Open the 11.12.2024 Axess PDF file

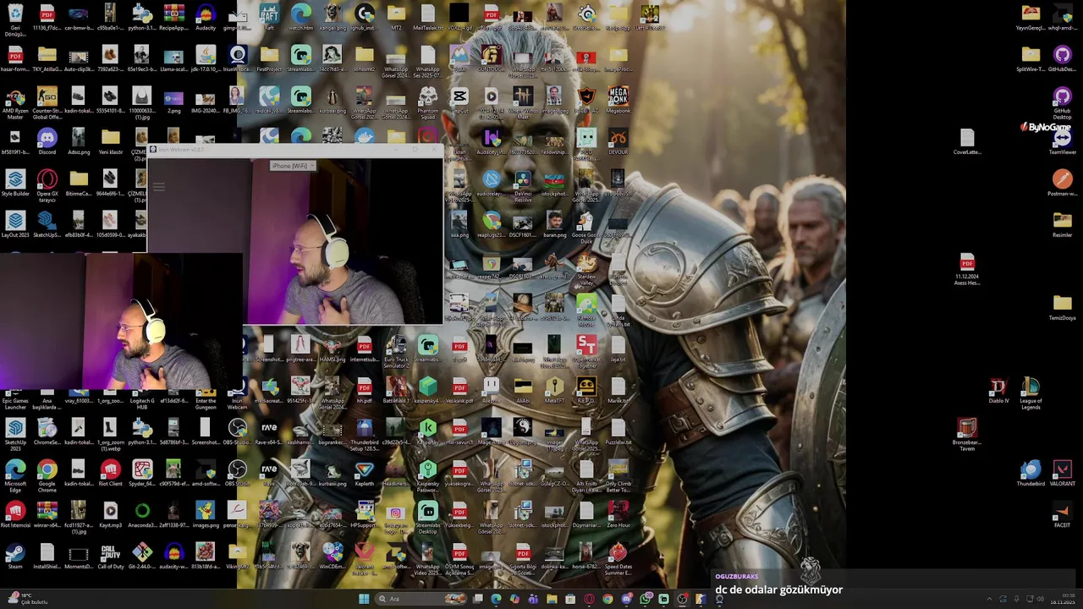pyautogui.click(x=967, y=269)
